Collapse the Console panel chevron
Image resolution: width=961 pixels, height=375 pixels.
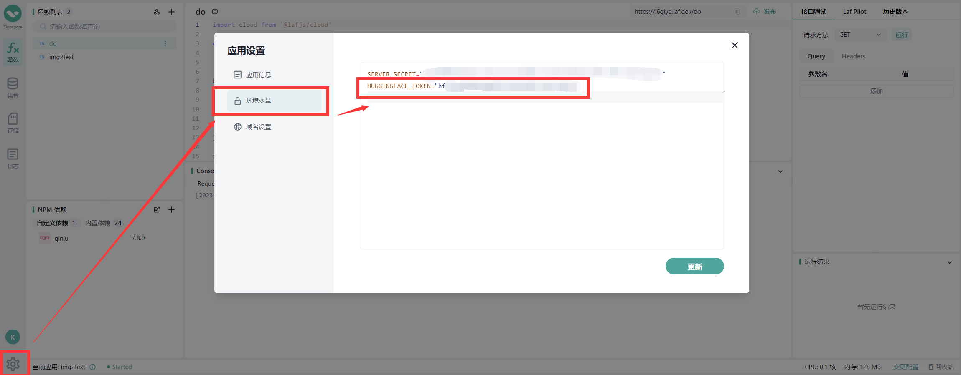coord(780,171)
